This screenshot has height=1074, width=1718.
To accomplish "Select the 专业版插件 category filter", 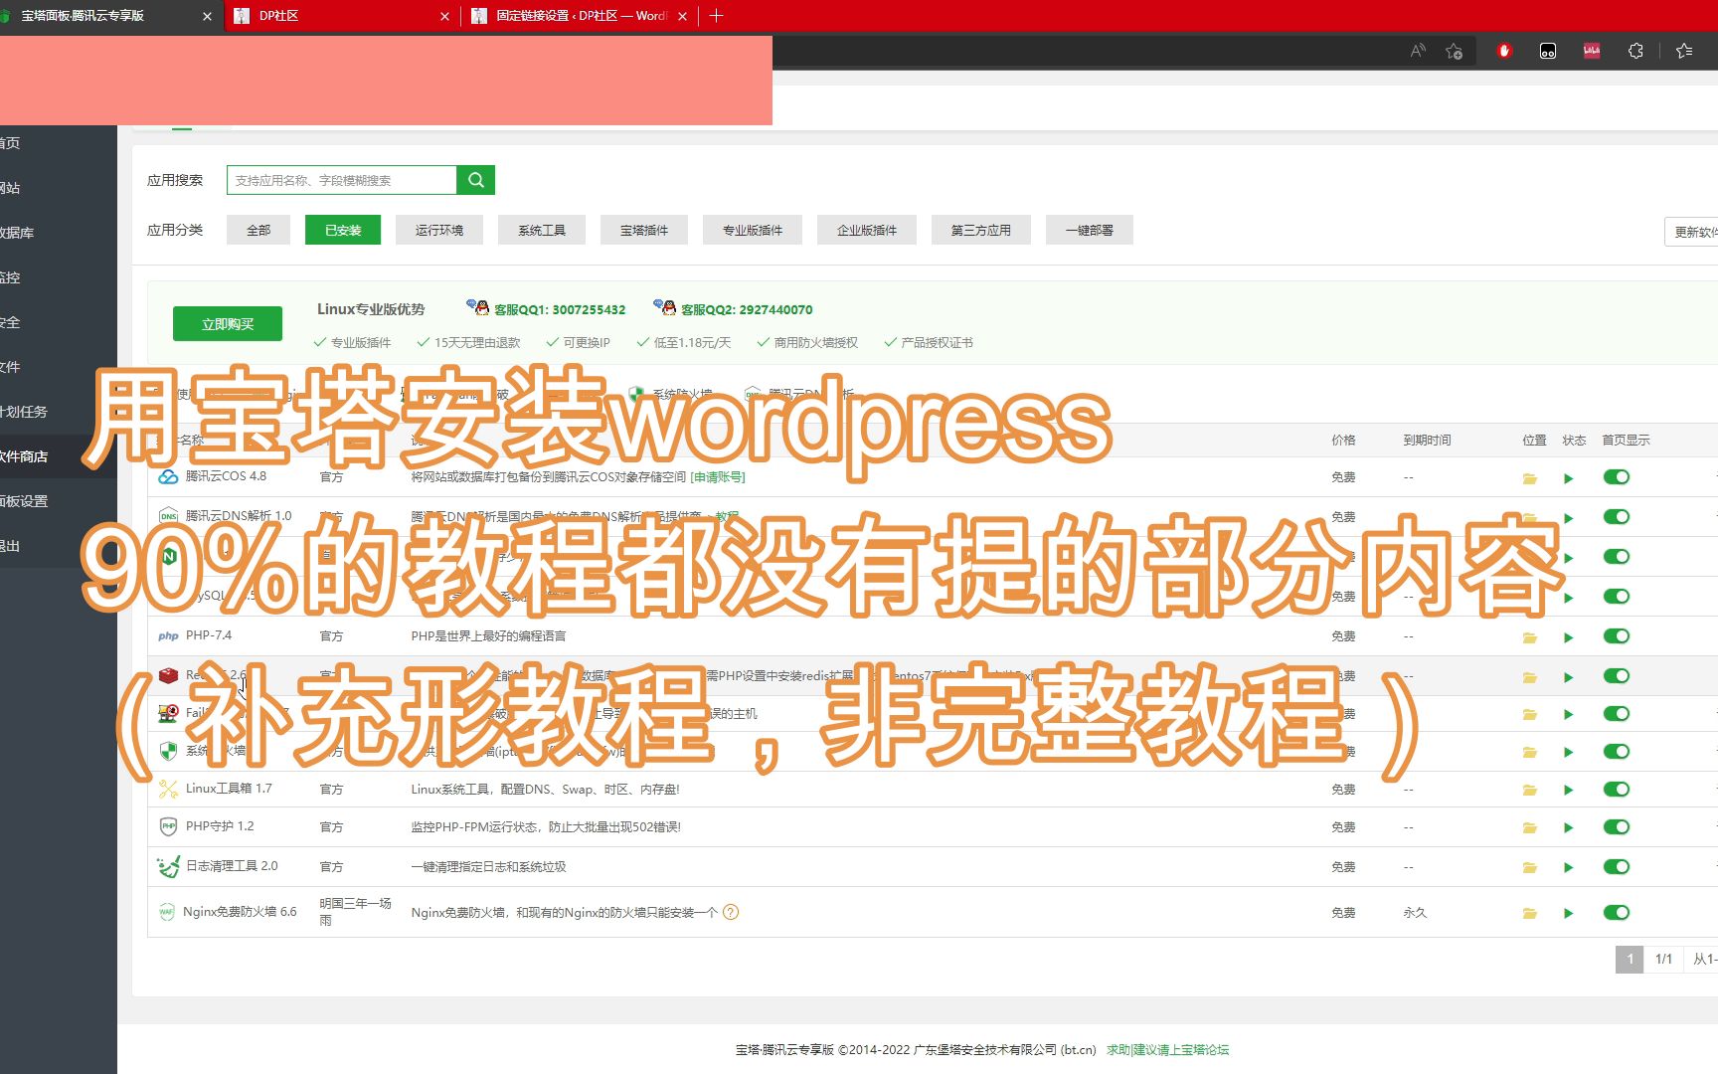I will [753, 230].
